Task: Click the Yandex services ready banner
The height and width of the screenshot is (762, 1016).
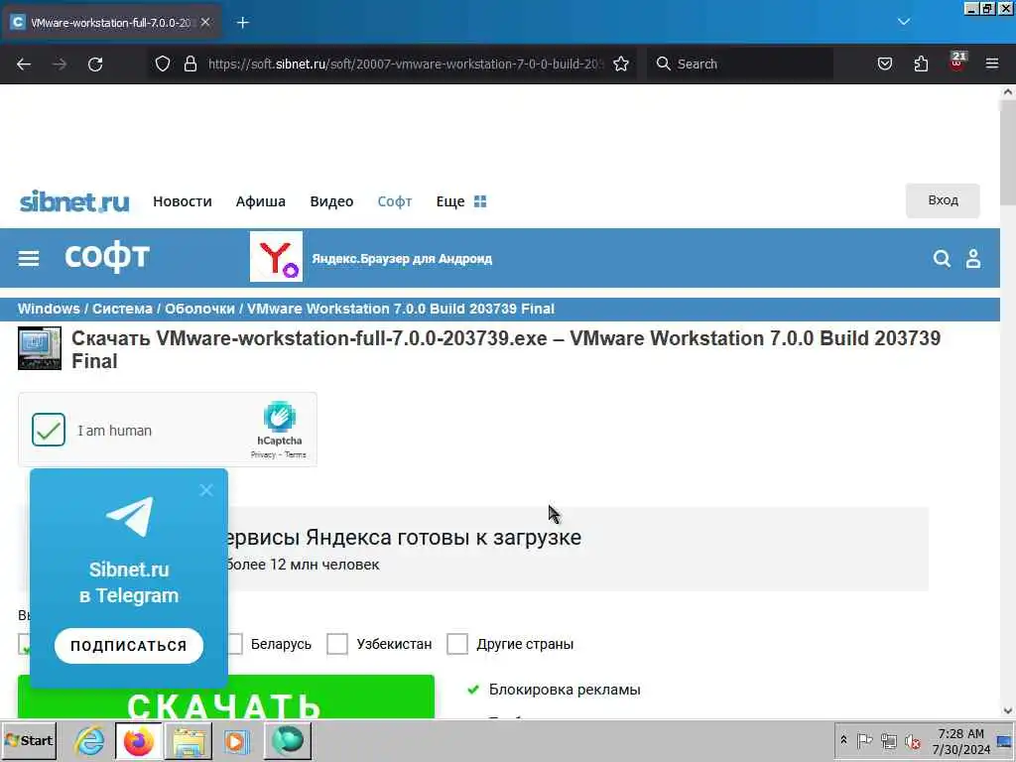Action: (578, 550)
